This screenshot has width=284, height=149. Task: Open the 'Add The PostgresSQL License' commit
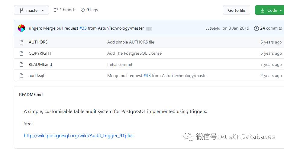coord(134,53)
